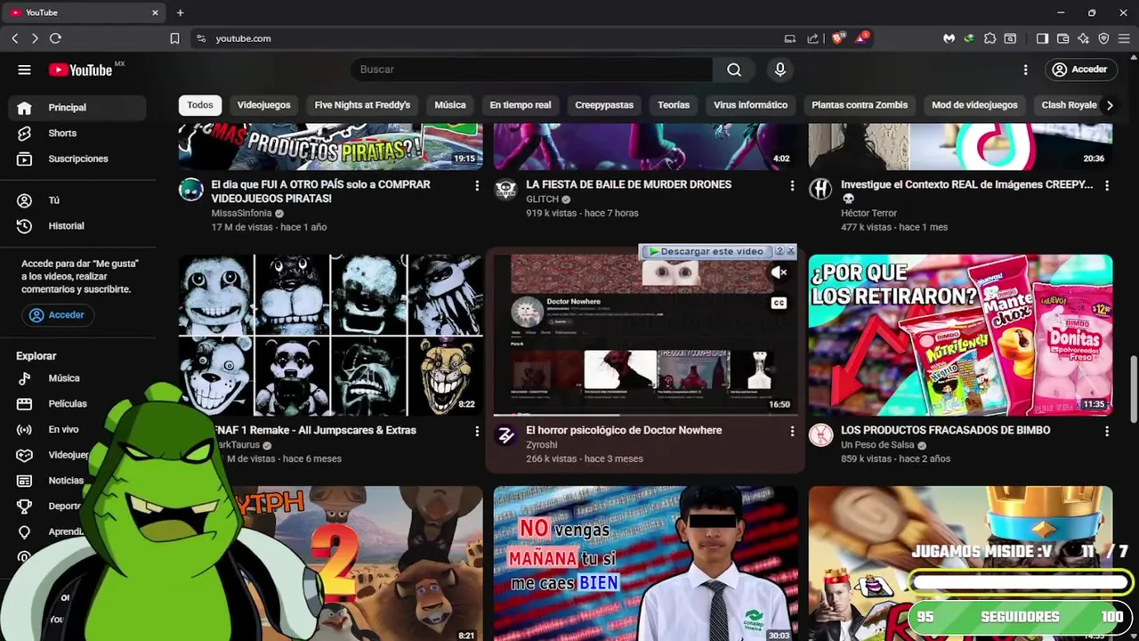Open Principal in the sidebar

(77, 108)
